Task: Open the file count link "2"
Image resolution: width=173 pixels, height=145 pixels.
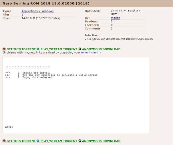Action: [22, 15]
